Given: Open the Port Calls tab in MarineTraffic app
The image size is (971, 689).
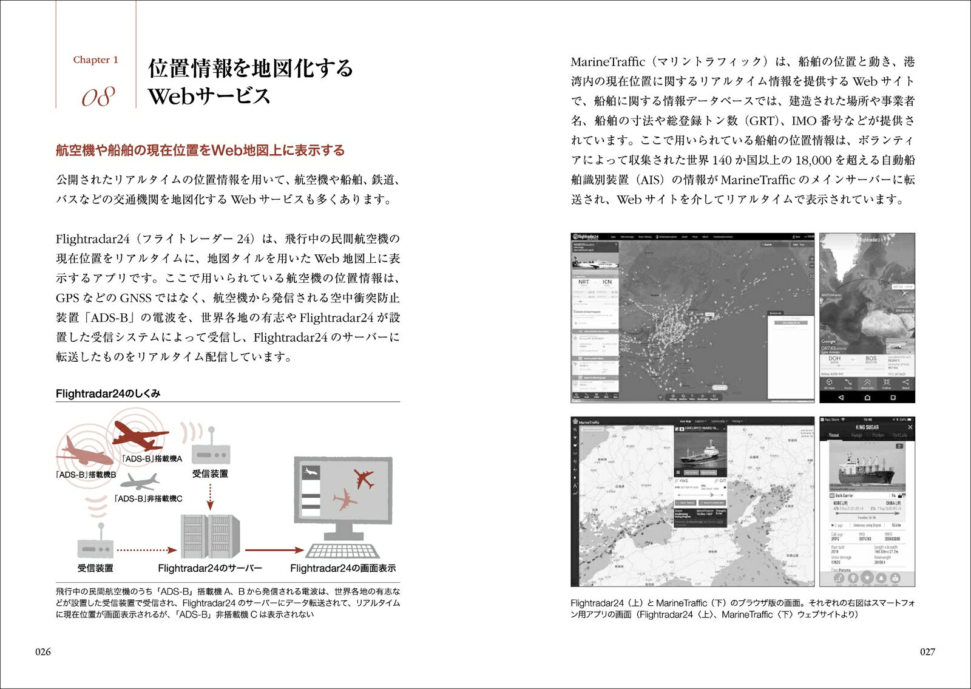Looking at the screenshot, I should (900, 435).
